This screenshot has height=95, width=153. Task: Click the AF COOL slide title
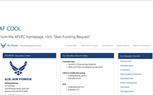tap(10, 29)
